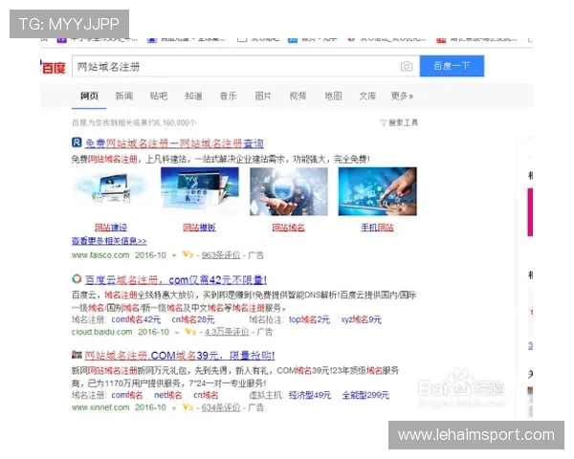Click the Baidu Cloud result favicon
The height and width of the screenshot is (459, 574).
coord(77,279)
